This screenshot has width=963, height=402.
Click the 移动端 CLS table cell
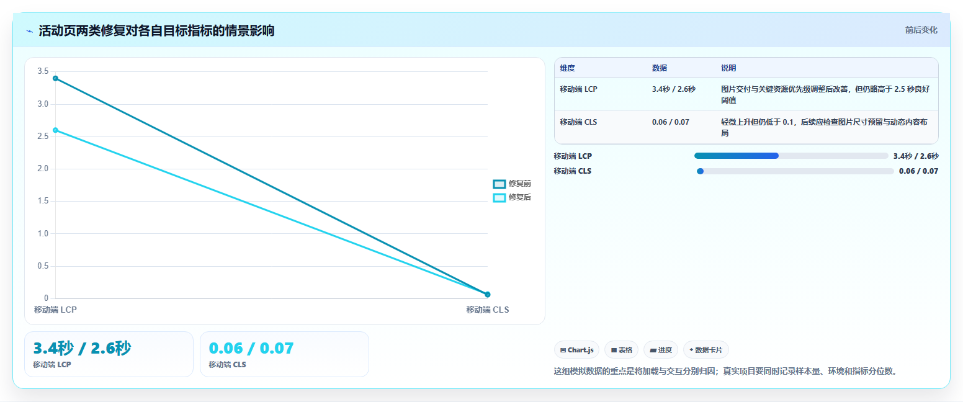pyautogui.click(x=578, y=122)
